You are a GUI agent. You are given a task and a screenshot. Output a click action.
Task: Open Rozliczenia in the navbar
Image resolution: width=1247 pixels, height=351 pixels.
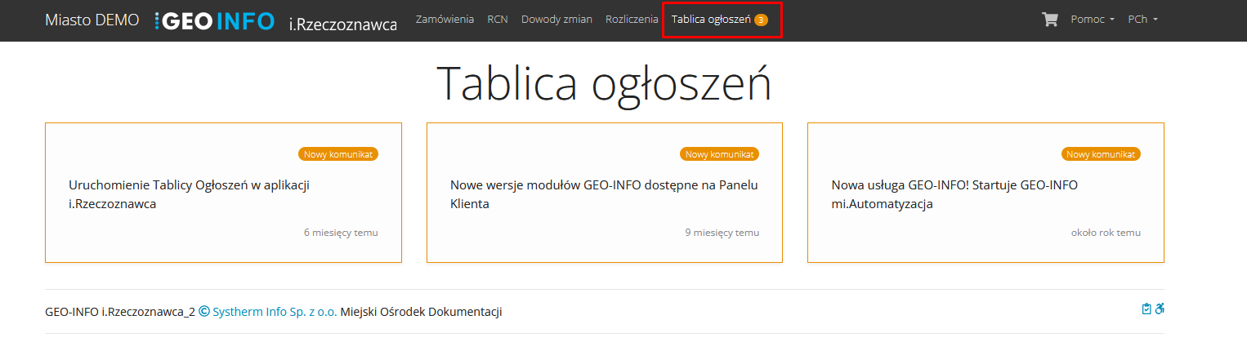click(632, 20)
